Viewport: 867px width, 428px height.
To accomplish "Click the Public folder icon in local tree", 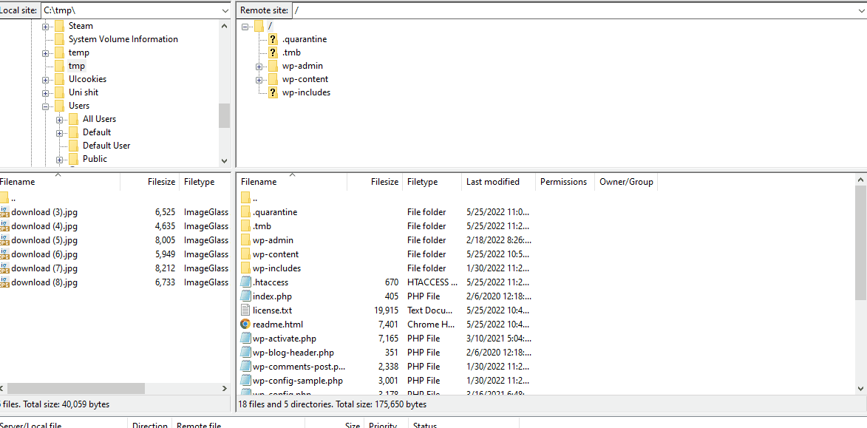I will pos(73,159).
